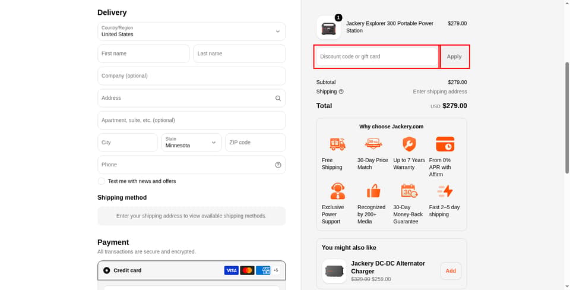Focus the ZIP code field
This screenshot has width=570, height=290.
tap(255, 143)
